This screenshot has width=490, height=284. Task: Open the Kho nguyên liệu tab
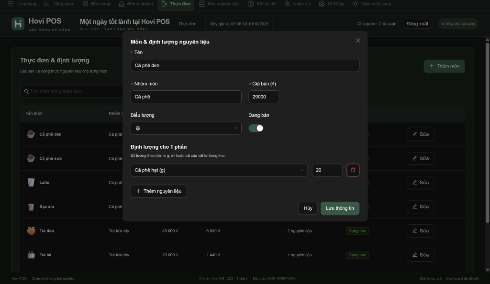click(219, 4)
